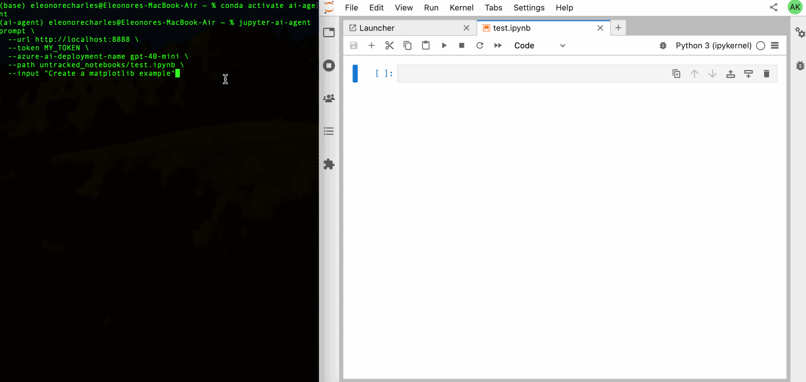The image size is (806, 382).
Task: Close the Launcher tab
Action: pos(467,28)
